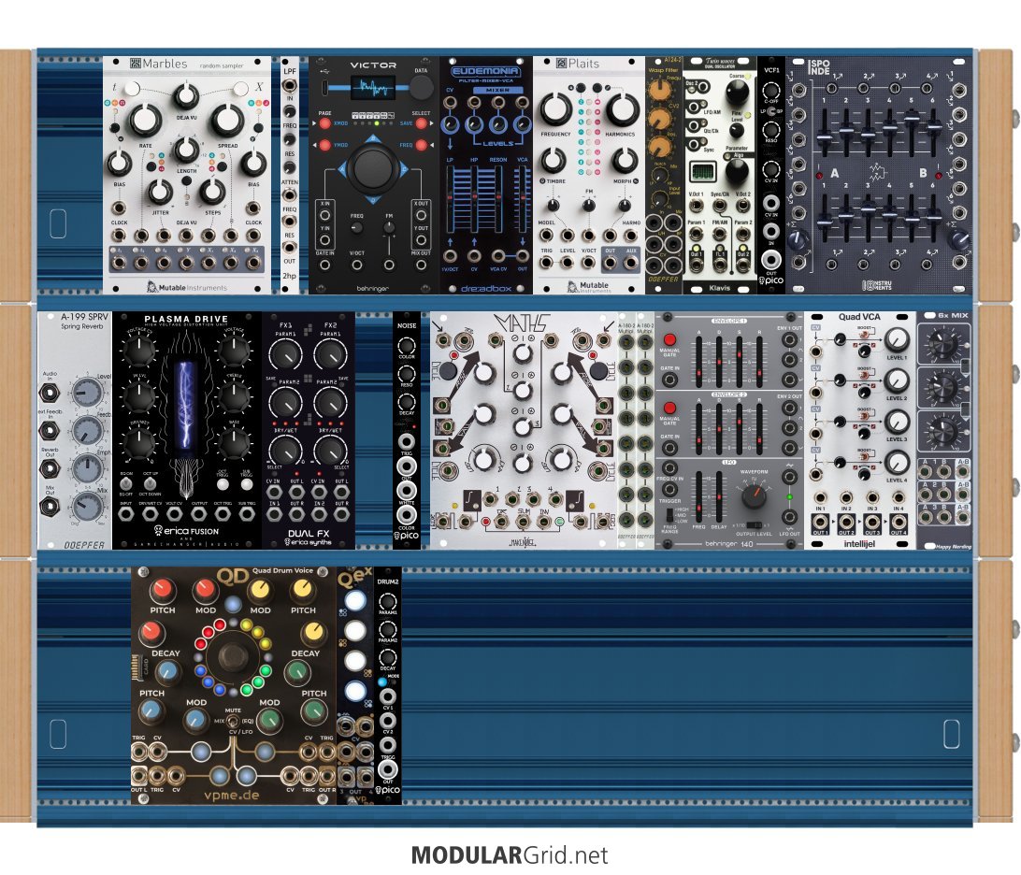
Task: Select the OUT 1 jack on Quad VCA
Action: (x=821, y=523)
